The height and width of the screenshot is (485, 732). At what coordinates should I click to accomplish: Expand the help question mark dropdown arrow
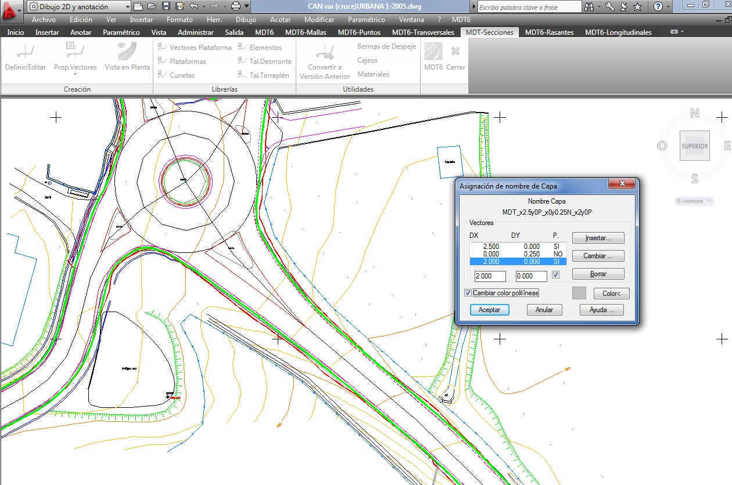[x=669, y=6]
